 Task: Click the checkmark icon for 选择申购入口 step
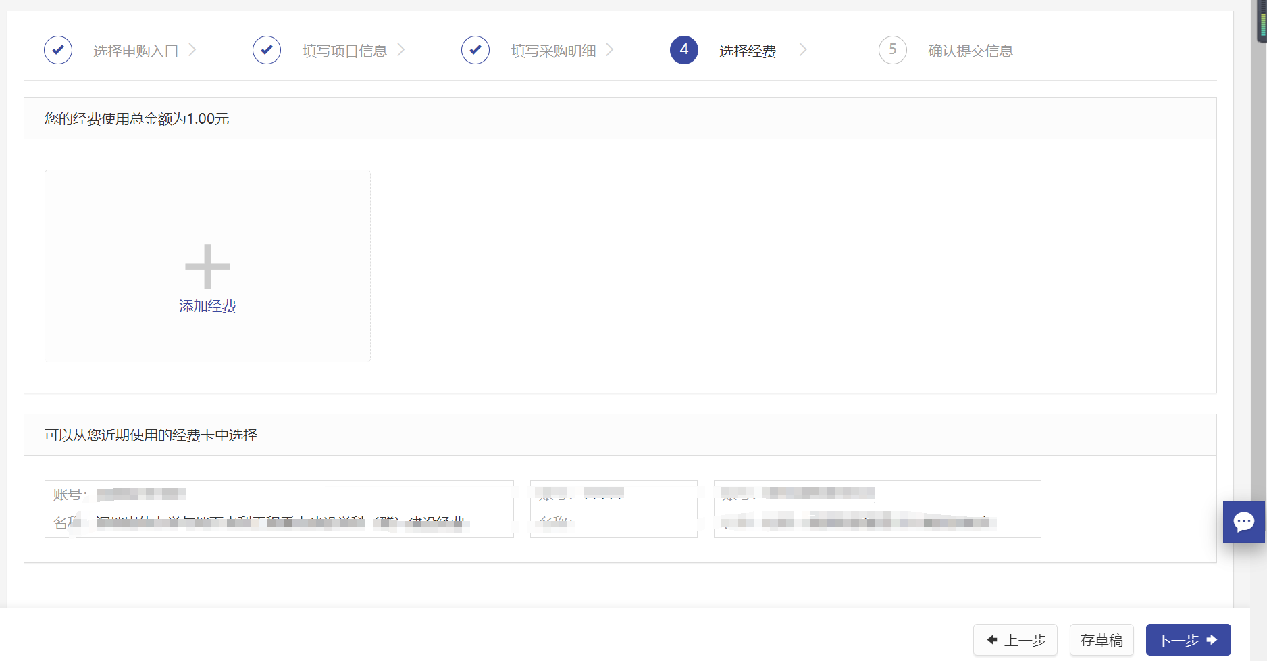pos(58,50)
